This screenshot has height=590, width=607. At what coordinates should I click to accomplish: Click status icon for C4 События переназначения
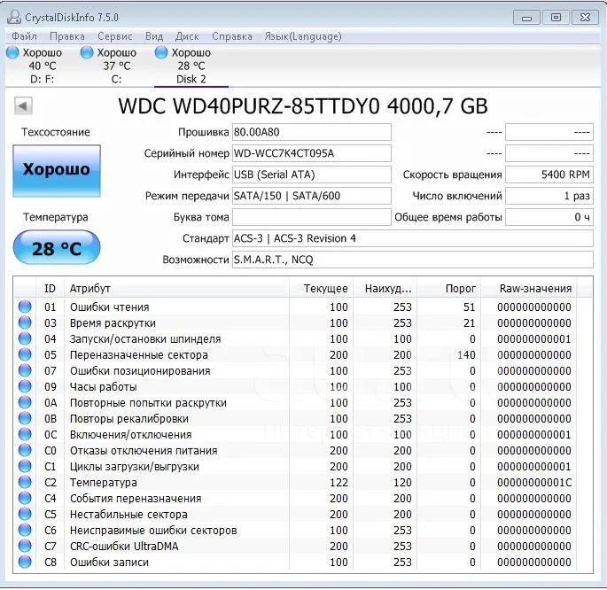[25, 498]
